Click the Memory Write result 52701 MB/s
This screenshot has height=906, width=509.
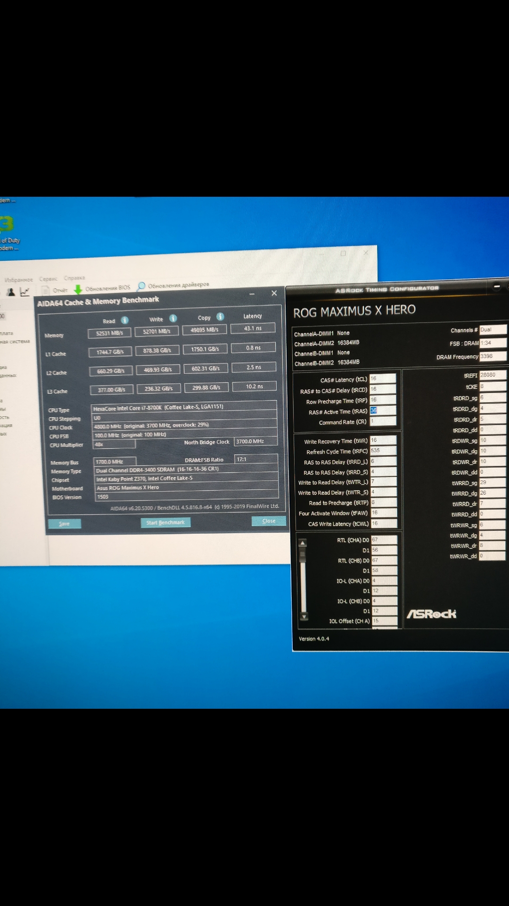[157, 331]
